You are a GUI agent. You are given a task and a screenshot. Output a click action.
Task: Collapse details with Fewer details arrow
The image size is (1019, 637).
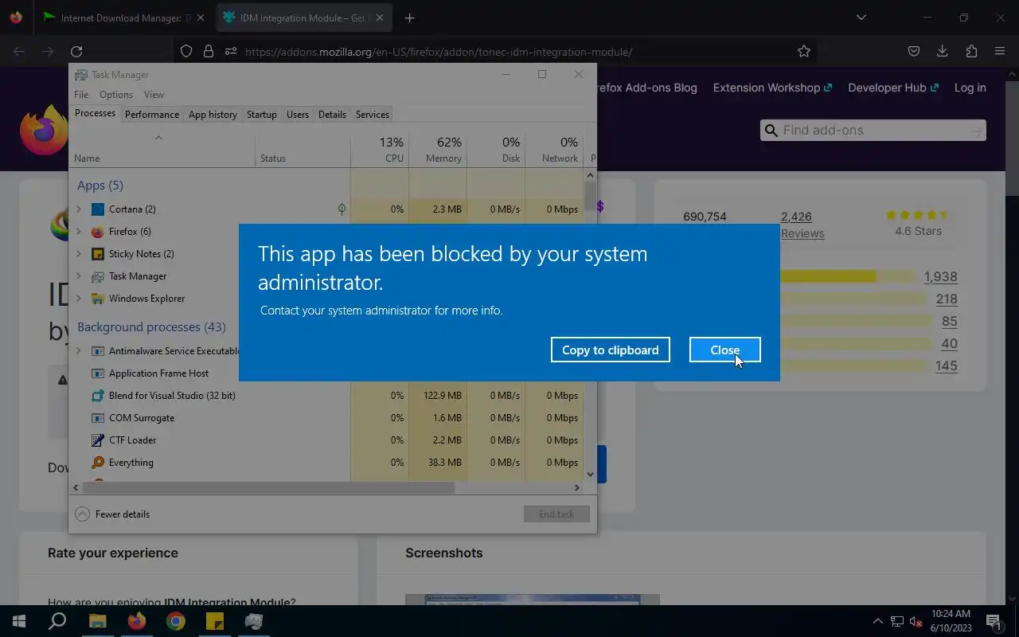[83, 514]
